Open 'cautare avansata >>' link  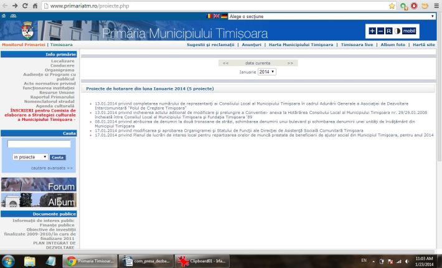click(x=52, y=168)
